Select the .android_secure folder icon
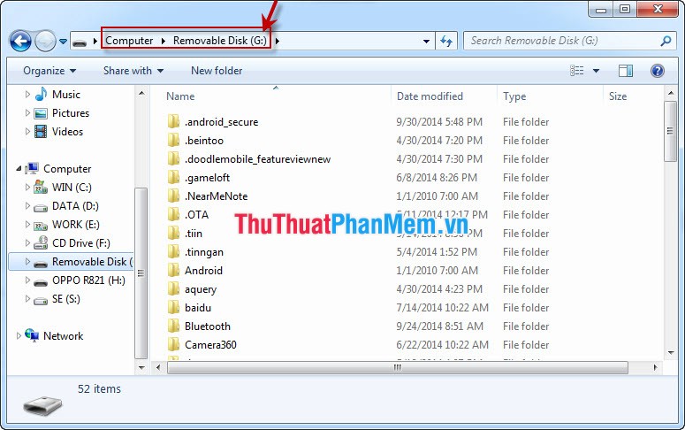The width and height of the screenshot is (685, 430). [x=173, y=121]
